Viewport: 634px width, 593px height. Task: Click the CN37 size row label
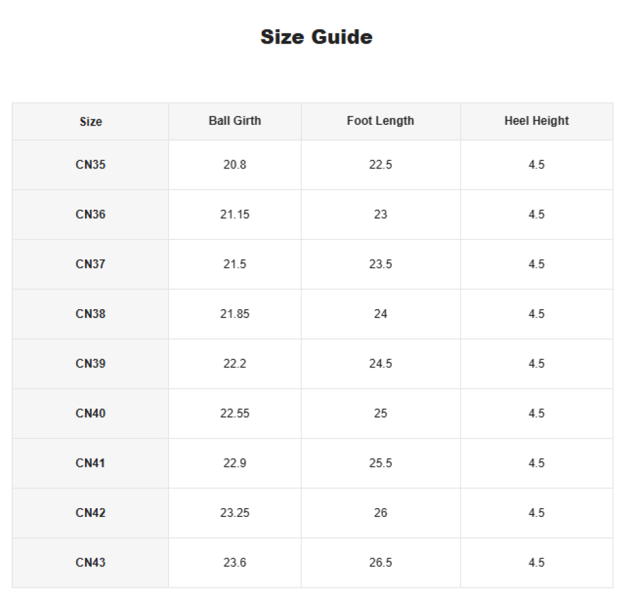91,264
